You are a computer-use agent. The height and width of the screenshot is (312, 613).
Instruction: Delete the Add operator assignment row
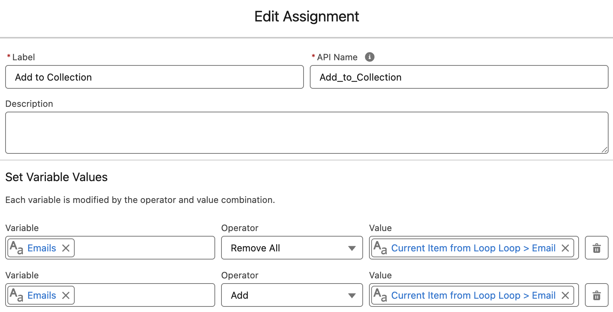point(596,295)
